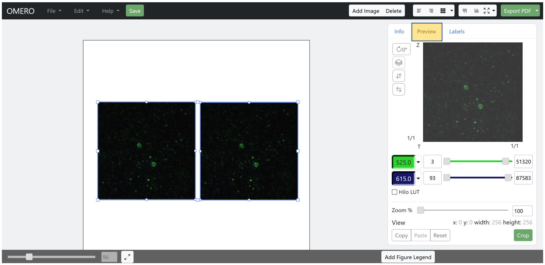This screenshot has height=265, width=545.
Task: Click the Export PDF button
Action: tap(517, 11)
